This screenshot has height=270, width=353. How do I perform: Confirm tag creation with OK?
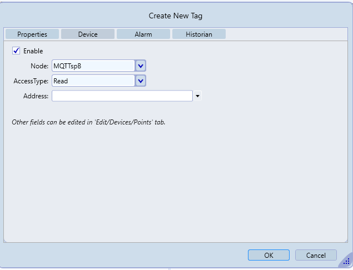[x=269, y=256]
